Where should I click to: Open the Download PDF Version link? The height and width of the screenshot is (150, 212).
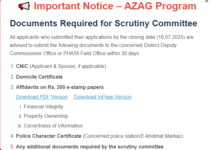click(42, 97)
